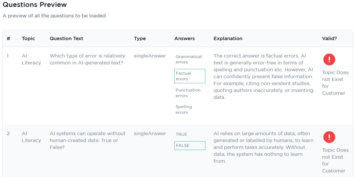This screenshot has height=177, width=354.
Task: Click the 'Answers' column header
Action: pos(185,39)
